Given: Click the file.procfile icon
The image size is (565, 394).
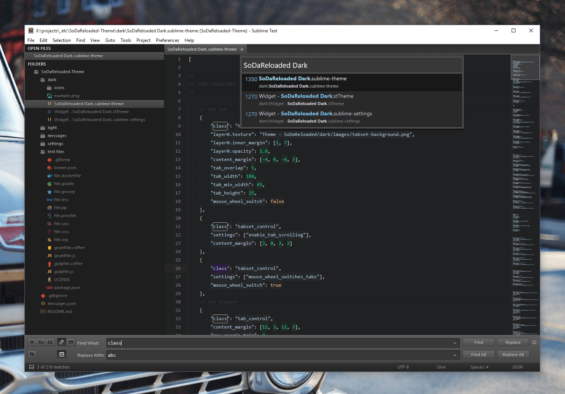Looking at the screenshot, I should (x=50, y=216).
